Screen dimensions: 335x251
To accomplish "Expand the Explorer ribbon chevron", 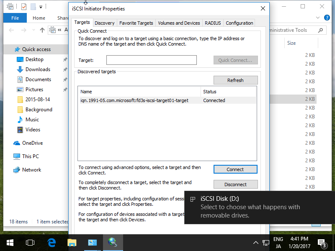I will (318, 18).
